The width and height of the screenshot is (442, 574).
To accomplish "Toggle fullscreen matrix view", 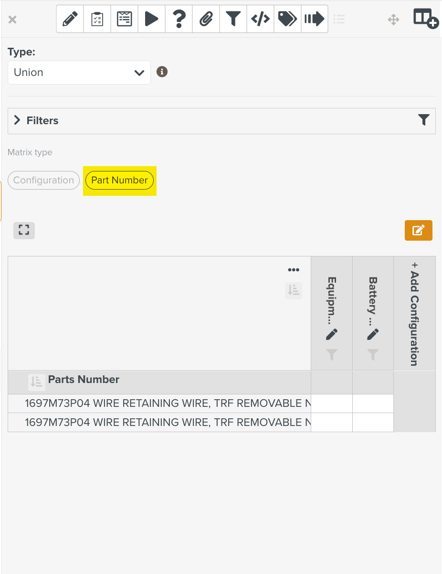I will (24, 230).
